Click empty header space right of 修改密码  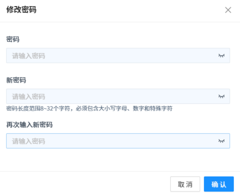[130, 10]
